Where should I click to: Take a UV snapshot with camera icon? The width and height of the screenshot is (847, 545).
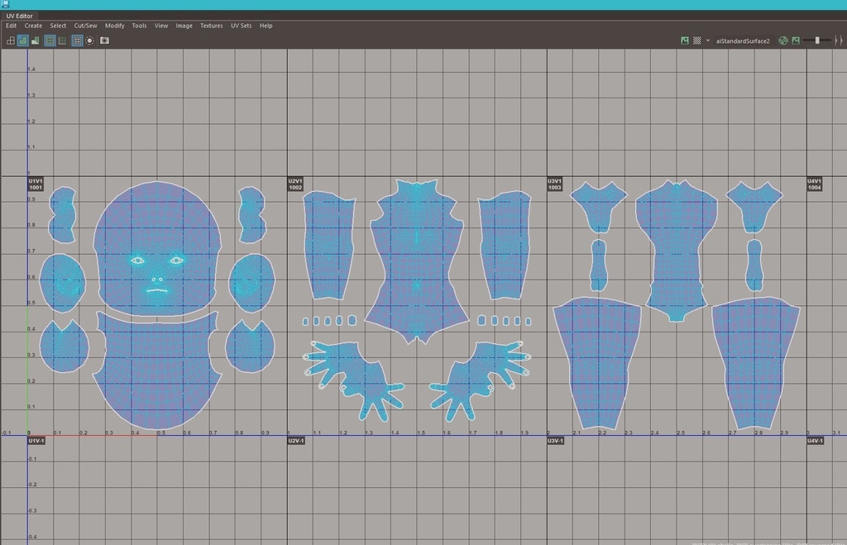tap(104, 41)
